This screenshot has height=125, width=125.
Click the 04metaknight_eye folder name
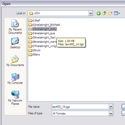(x=44, y=33)
